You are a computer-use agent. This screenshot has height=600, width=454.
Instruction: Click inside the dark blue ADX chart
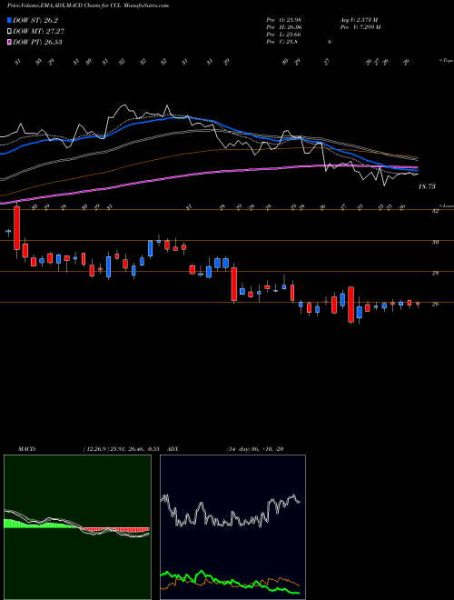point(232,527)
